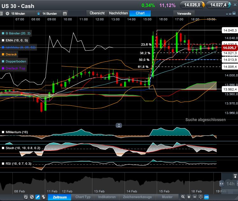The height and width of the screenshot is (201, 238).
Task: Click the medium window size icon at top right
Action: point(230,14)
